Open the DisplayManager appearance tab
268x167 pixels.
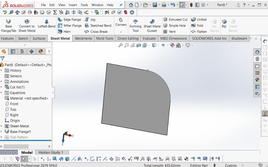tap(41, 51)
